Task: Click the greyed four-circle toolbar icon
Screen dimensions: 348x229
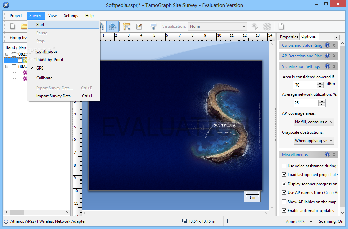Action: pyautogui.click(x=267, y=26)
